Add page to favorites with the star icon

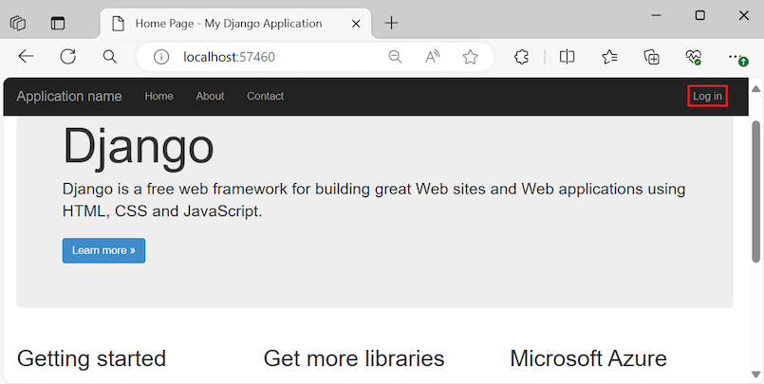(470, 57)
